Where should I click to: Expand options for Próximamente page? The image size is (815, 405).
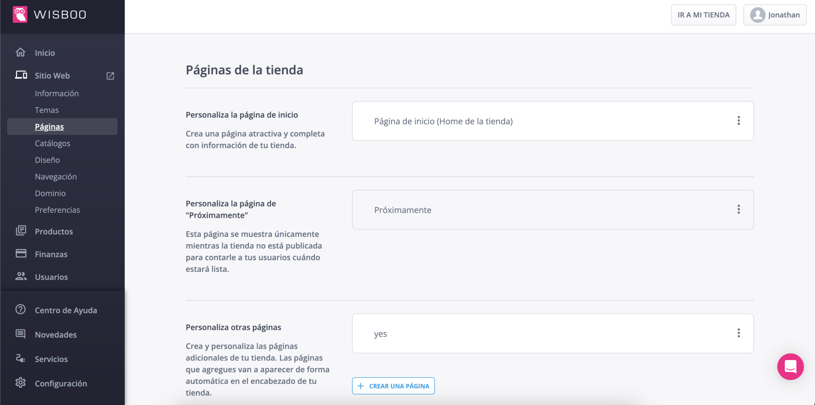pyautogui.click(x=739, y=209)
